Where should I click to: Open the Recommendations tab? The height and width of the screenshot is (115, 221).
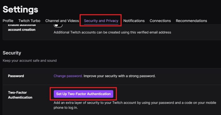pos(191,21)
